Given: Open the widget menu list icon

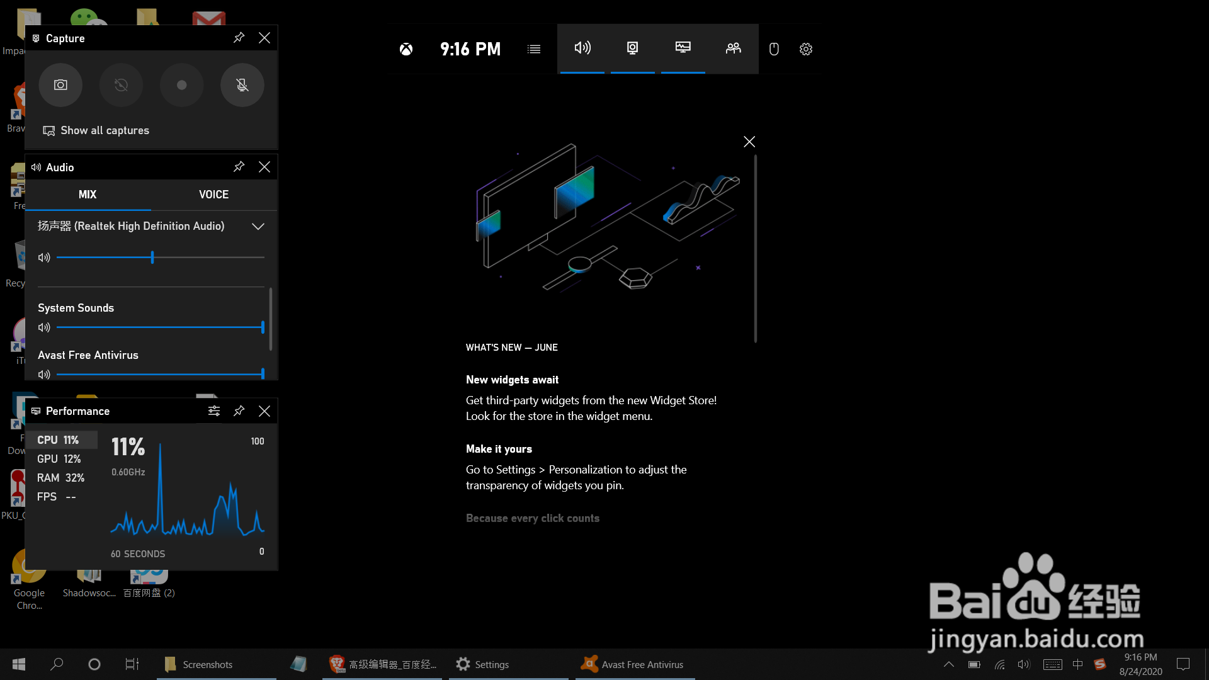Looking at the screenshot, I should coord(534,49).
